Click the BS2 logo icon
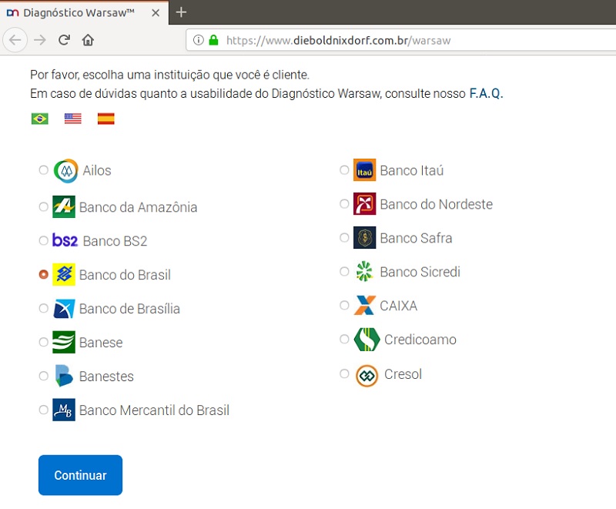This screenshot has width=616, height=509. tap(65, 240)
